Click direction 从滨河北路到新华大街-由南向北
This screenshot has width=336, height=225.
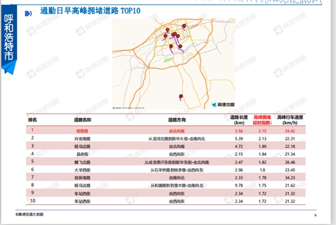point(176,139)
